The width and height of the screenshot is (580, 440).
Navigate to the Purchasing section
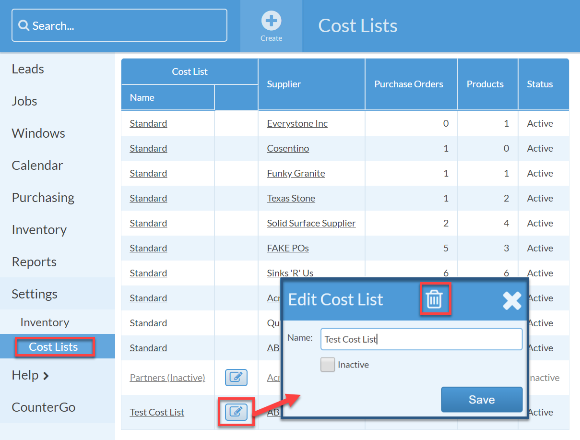tap(43, 197)
